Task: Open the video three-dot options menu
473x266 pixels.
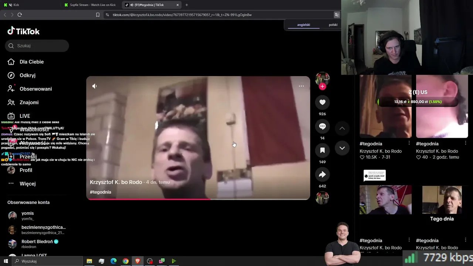Action: (301, 86)
